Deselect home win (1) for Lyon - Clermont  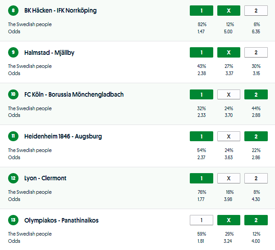[x=202, y=178]
